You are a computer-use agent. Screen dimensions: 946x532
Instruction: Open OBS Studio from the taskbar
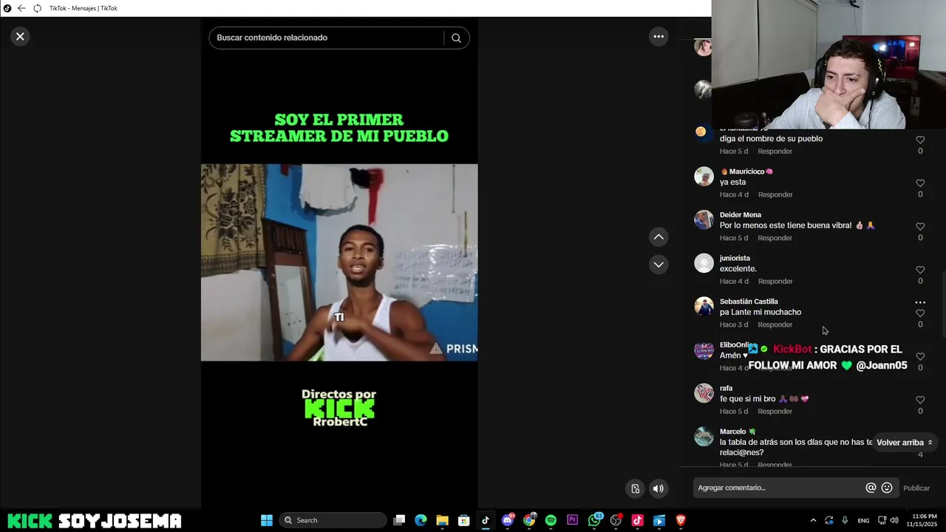[616, 520]
